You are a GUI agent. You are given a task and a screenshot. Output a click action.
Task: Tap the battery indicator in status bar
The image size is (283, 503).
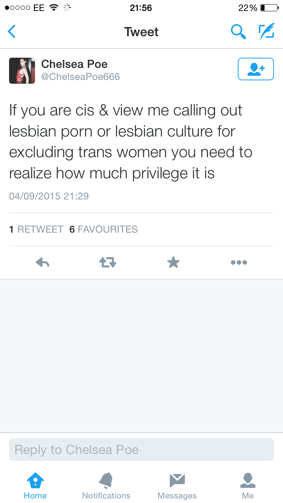(269, 8)
